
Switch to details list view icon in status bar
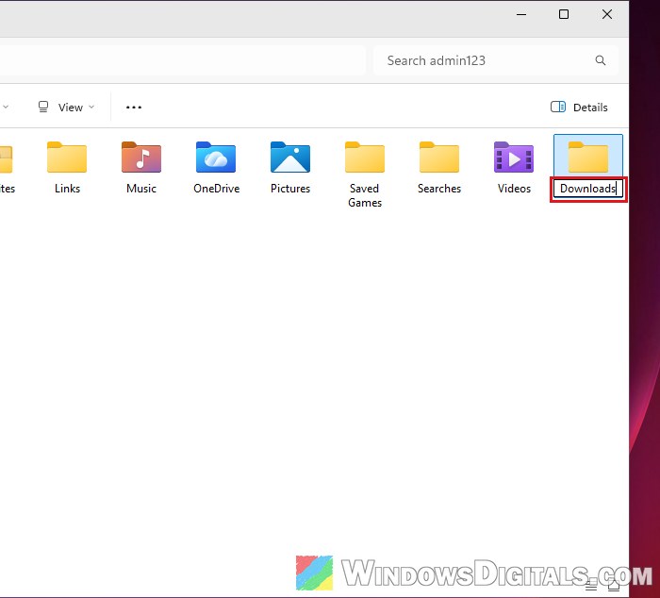coord(591,585)
